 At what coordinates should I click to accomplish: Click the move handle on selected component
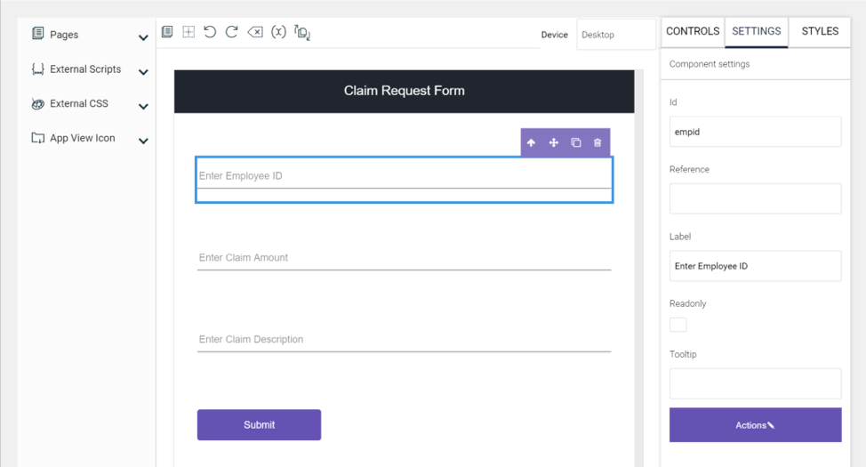(x=553, y=142)
